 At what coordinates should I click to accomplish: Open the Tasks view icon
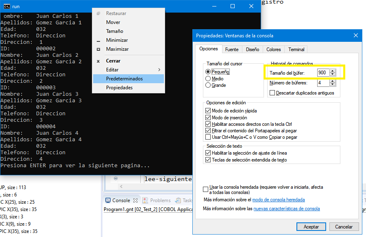pyautogui.click(x=178, y=200)
